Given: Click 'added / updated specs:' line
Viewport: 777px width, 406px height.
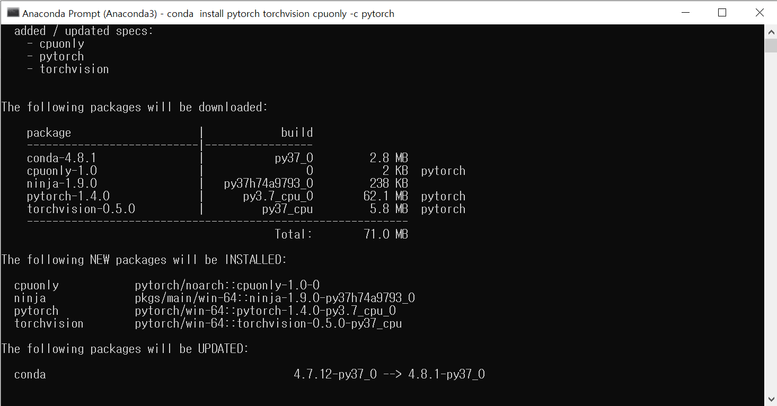Looking at the screenshot, I should coord(84,31).
